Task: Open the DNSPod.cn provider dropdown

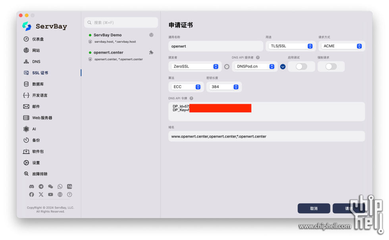Action: 254,67
